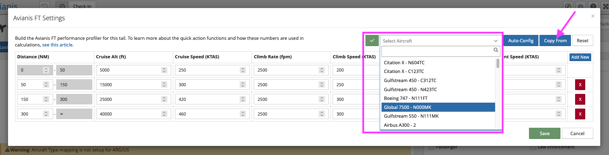609x155 pixels.
Task: Save the Avianis FT settings
Action: (544, 133)
